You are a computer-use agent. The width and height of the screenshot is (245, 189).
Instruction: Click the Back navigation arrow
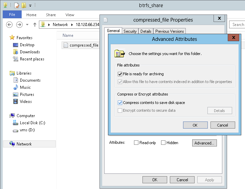pos(9,25)
